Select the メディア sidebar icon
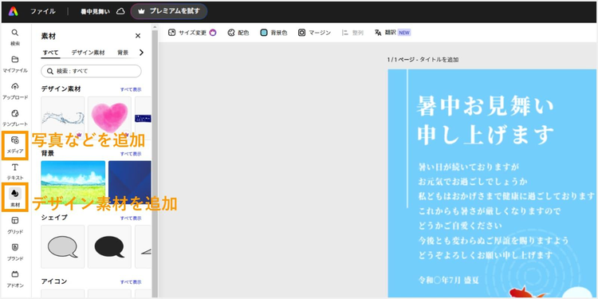Viewport: 598px width, 299px height. [x=15, y=144]
